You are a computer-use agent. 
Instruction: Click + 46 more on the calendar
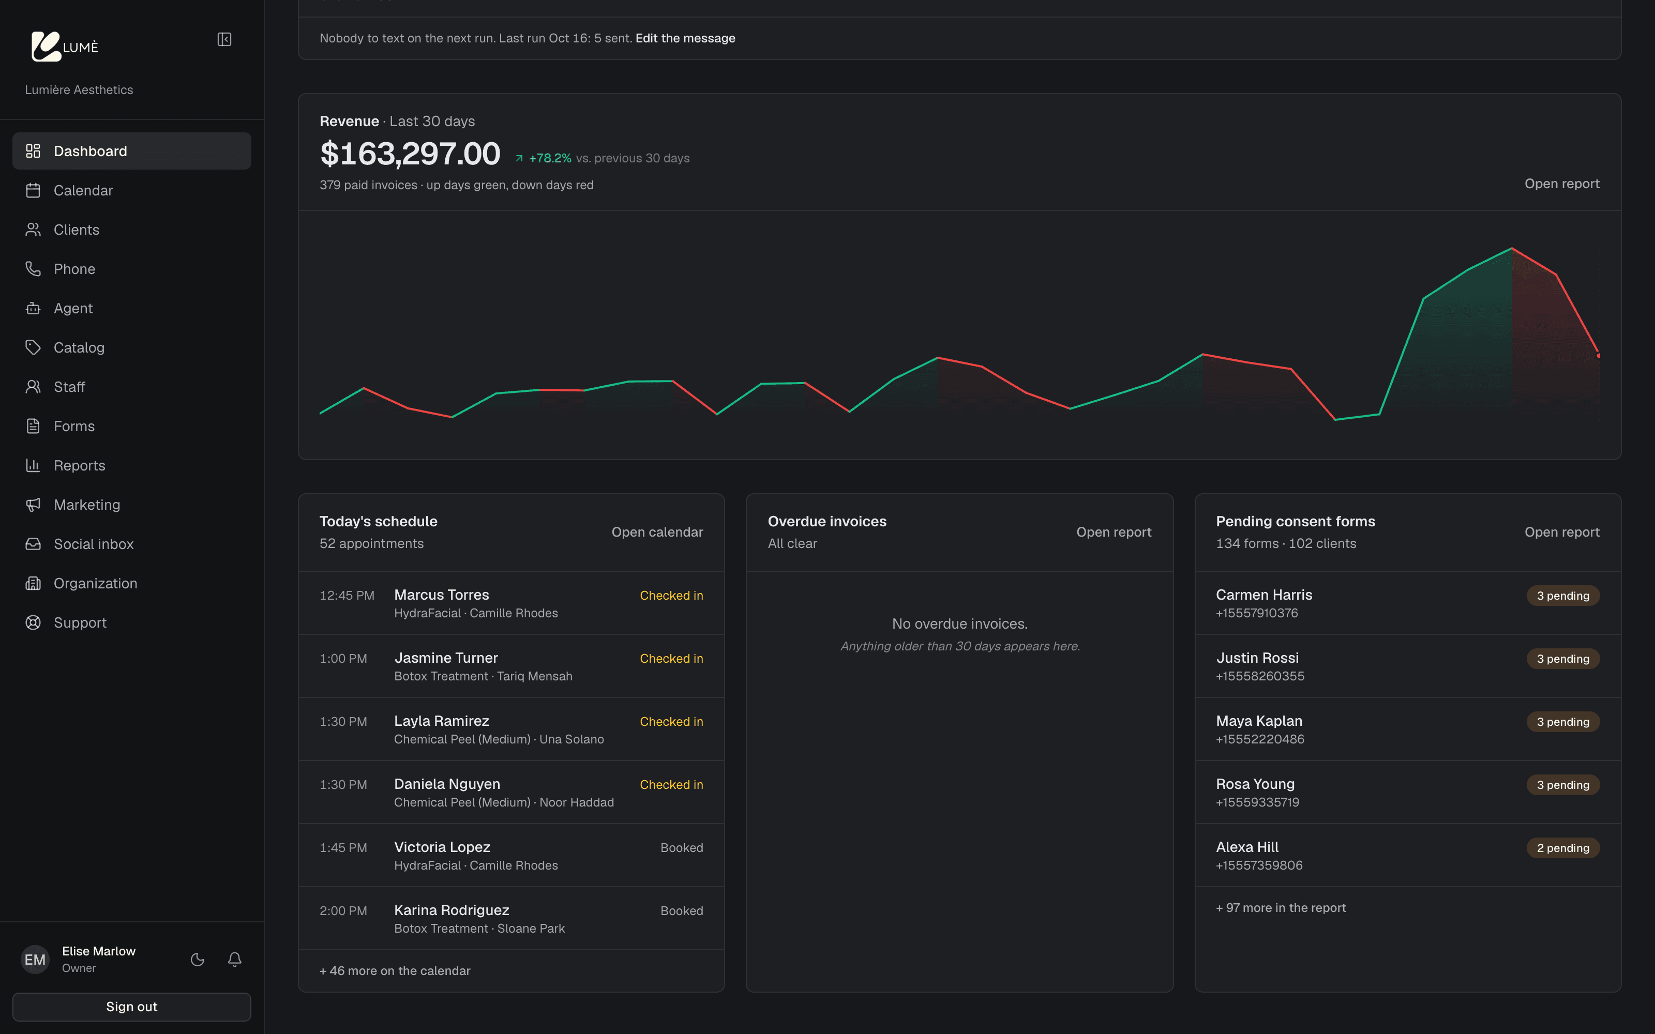tap(395, 971)
